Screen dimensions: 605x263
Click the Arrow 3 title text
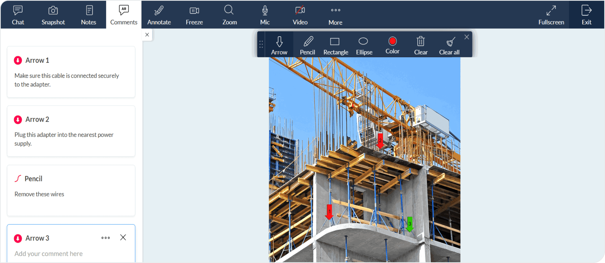[37, 238]
